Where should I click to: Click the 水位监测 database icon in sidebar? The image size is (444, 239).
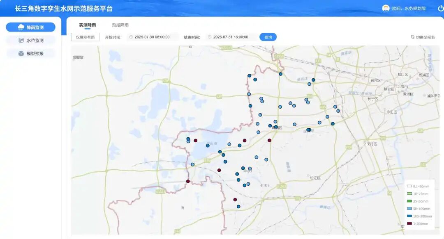tap(21, 41)
